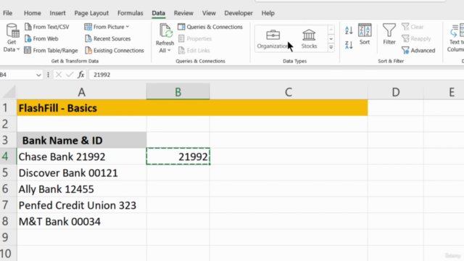The height and width of the screenshot is (261, 464).
Task: Select cell Penfed Credit Union 323
Action: point(82,205)
